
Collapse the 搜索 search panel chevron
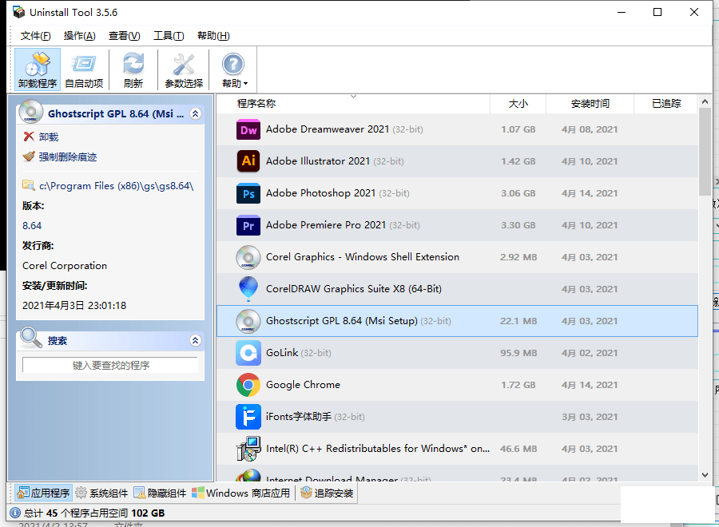[x=196, y=340]
